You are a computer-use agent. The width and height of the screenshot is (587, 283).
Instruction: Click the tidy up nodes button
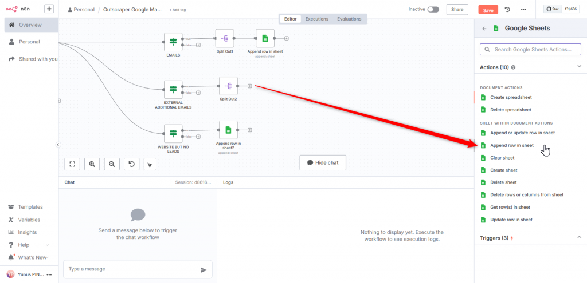150,164
